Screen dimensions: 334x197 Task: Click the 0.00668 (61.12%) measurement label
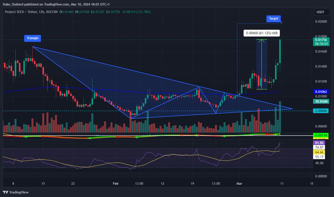coord(262,33)
